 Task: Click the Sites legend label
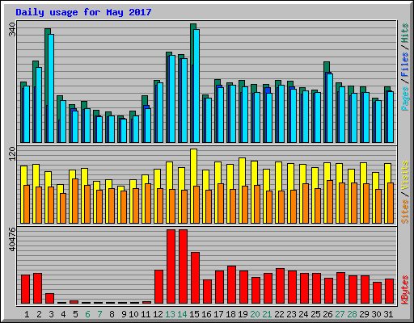[x=405, y=212]
